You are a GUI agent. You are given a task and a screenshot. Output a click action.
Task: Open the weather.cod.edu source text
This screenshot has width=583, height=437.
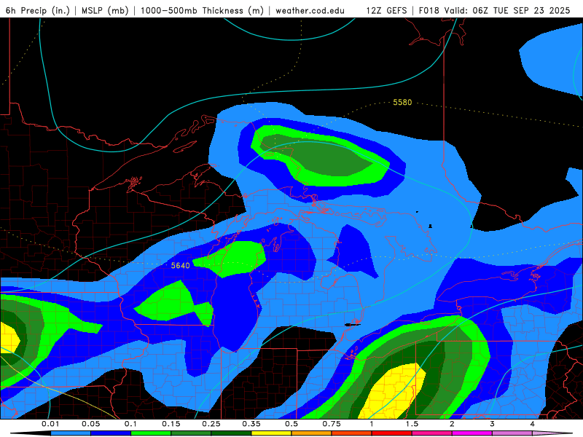point(310,10)
